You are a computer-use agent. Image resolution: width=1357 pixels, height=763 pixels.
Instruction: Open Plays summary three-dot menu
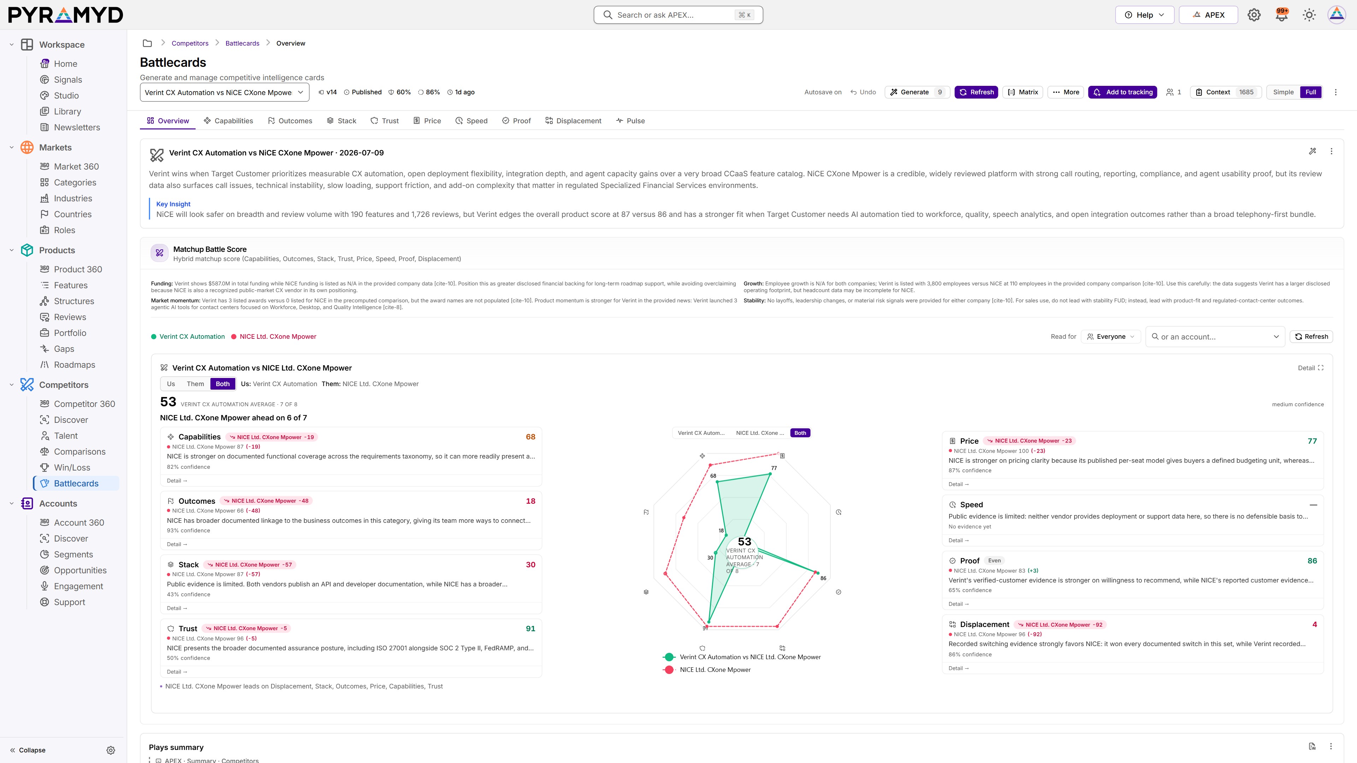[1330, 746]
